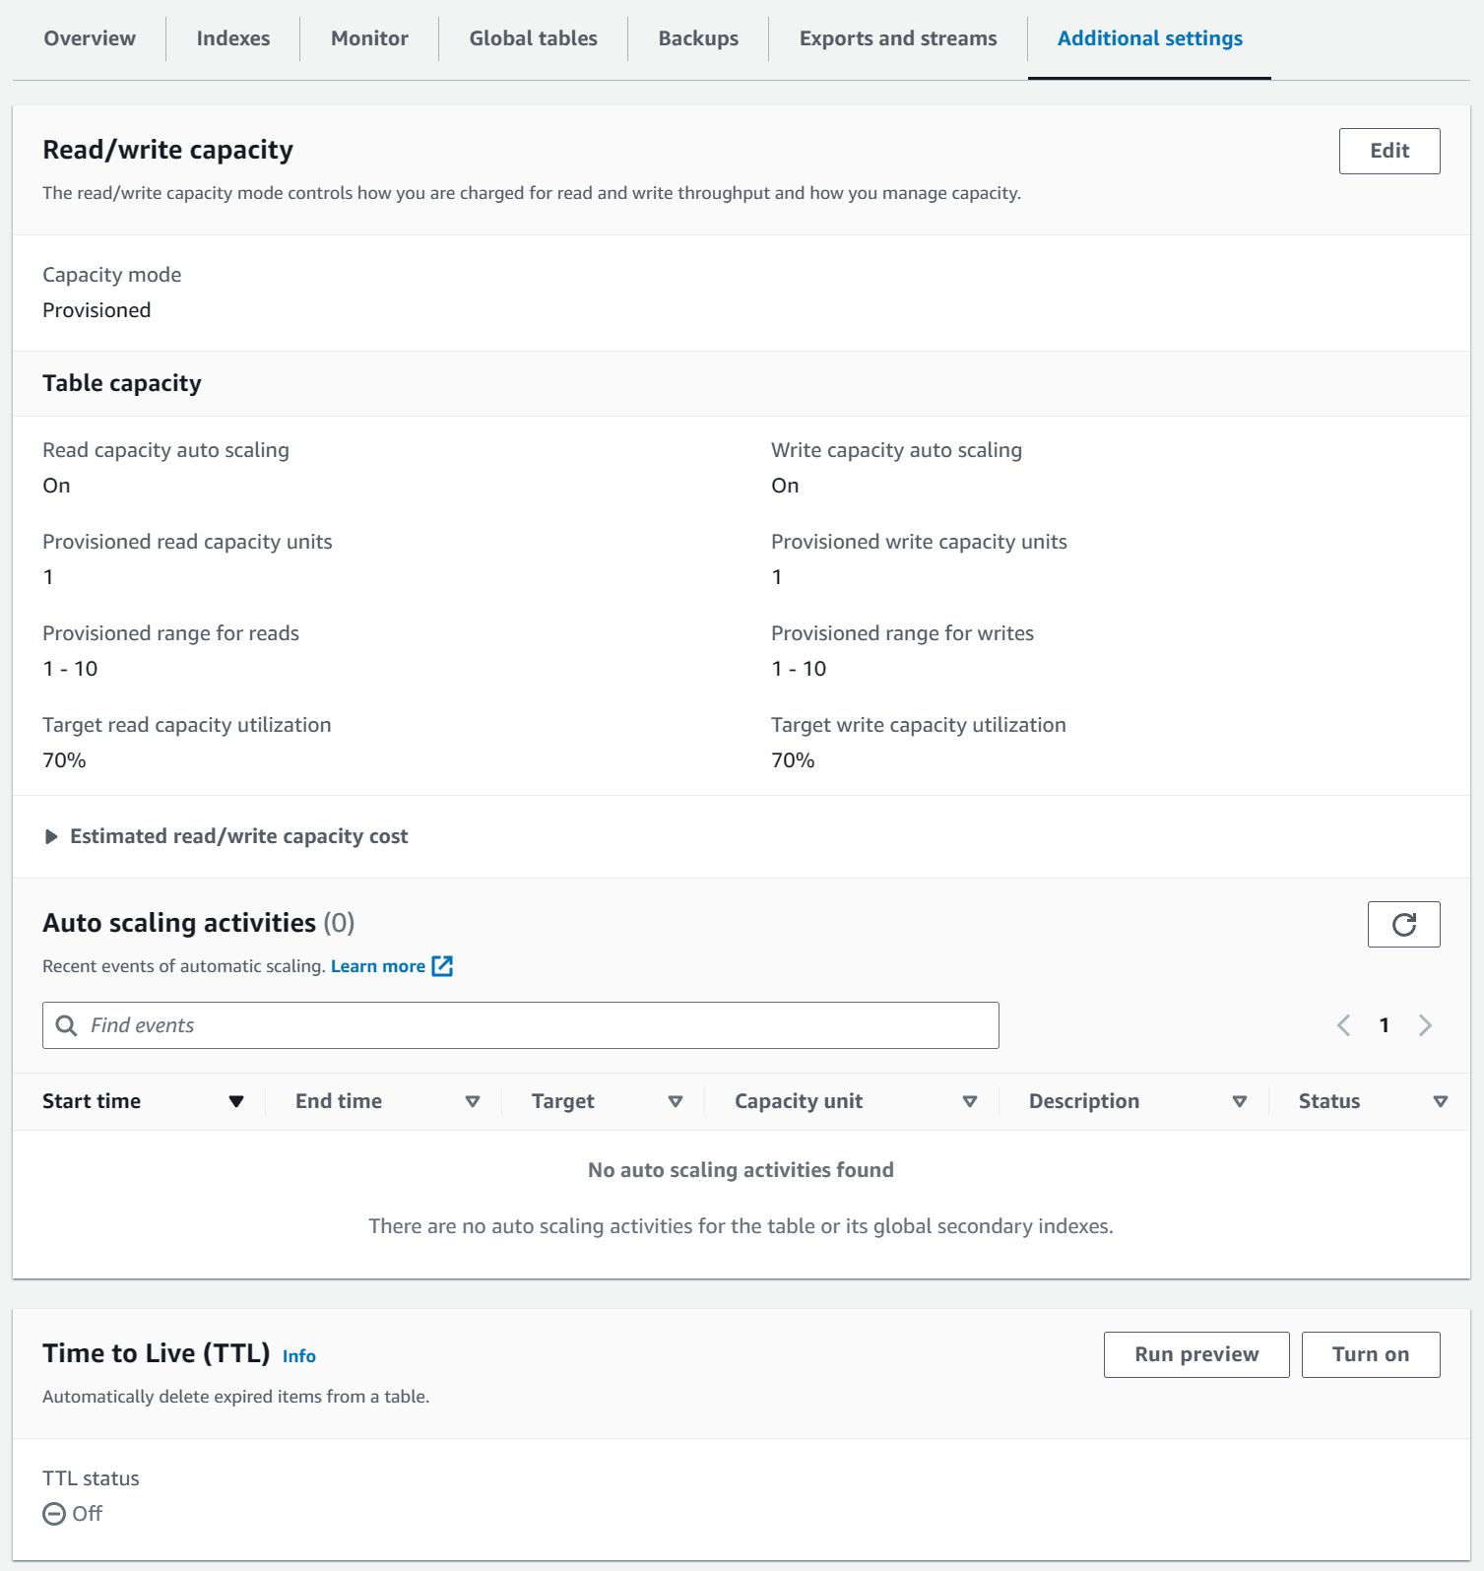
Task: Go to next page of events
Action: click(1425, 1025)
